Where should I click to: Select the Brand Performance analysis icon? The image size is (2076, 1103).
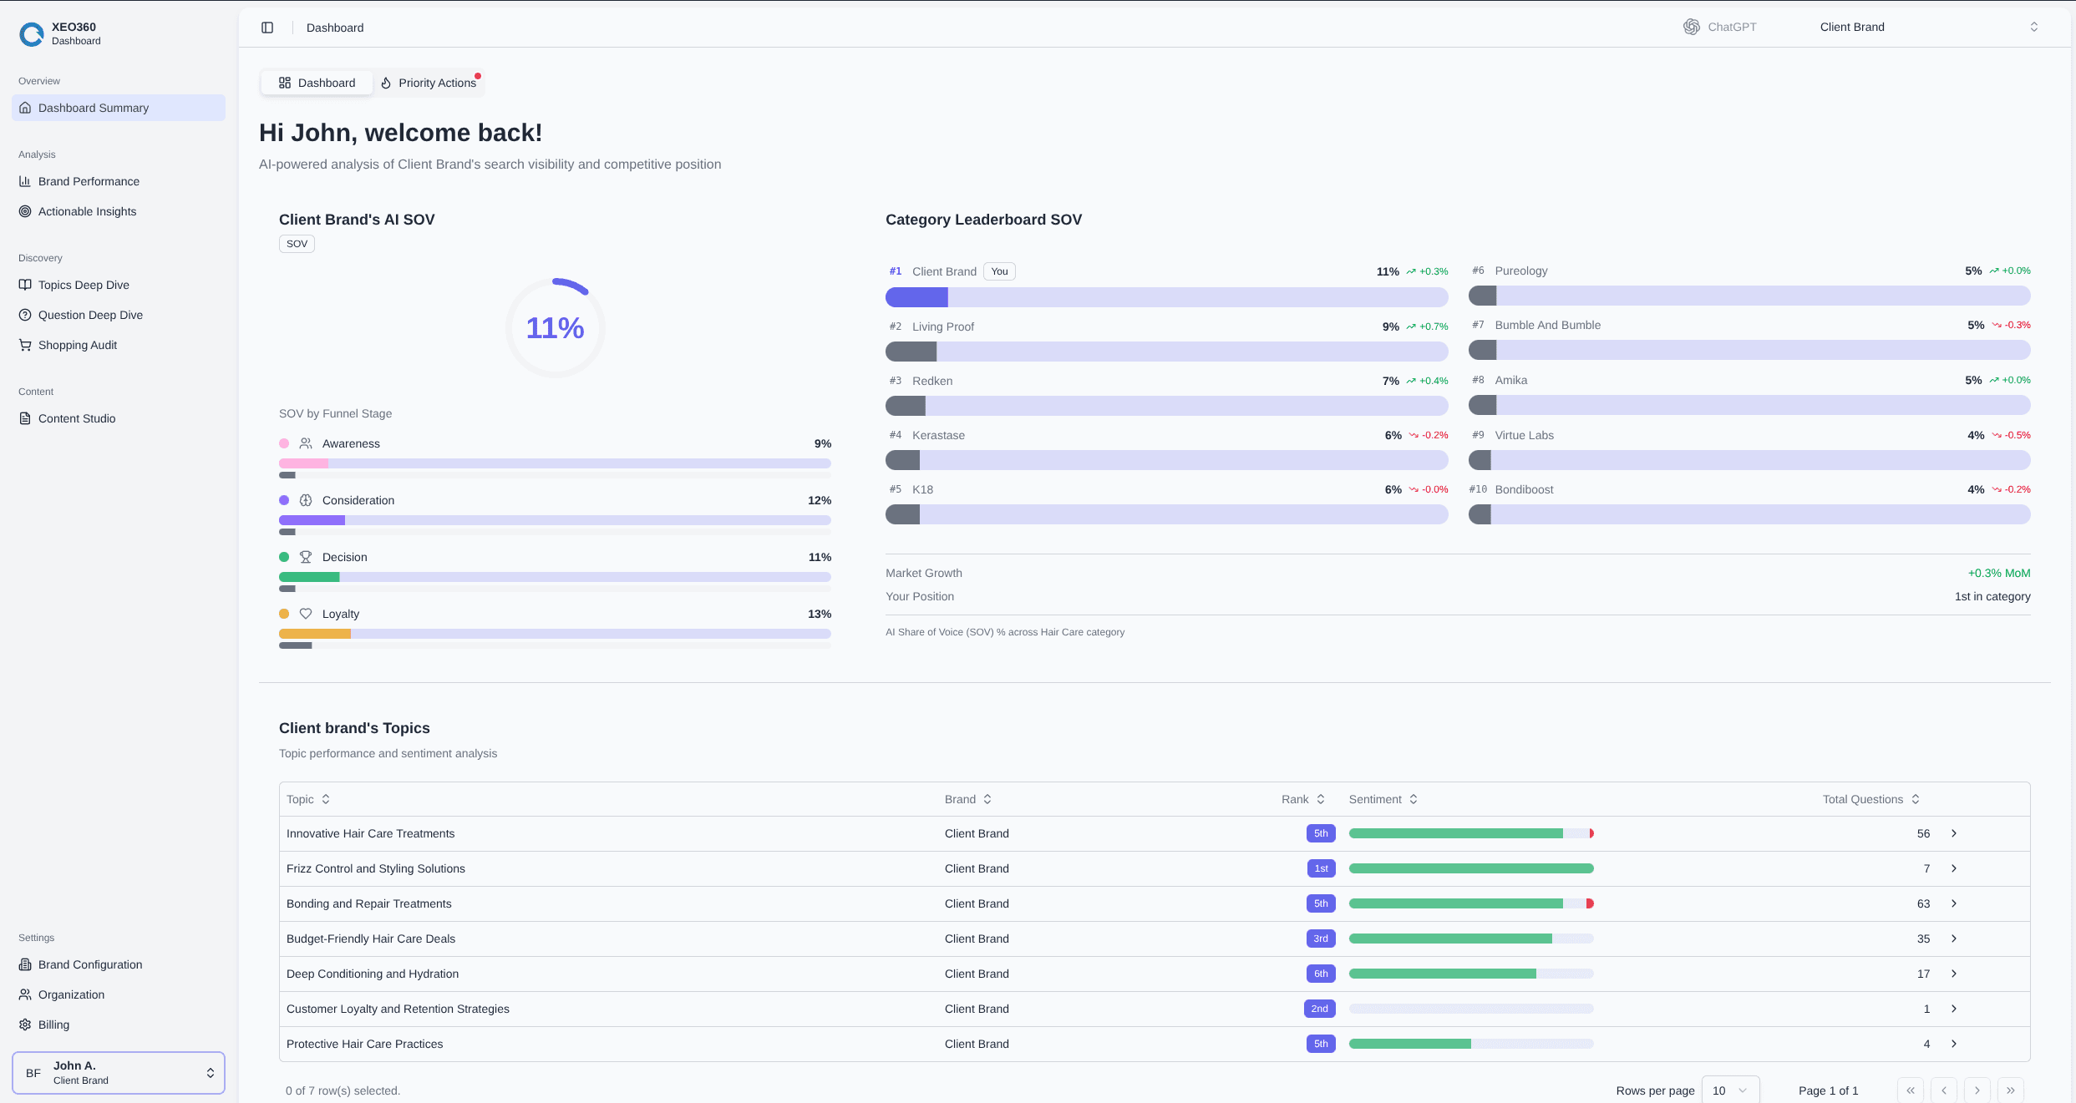point(26,181)
